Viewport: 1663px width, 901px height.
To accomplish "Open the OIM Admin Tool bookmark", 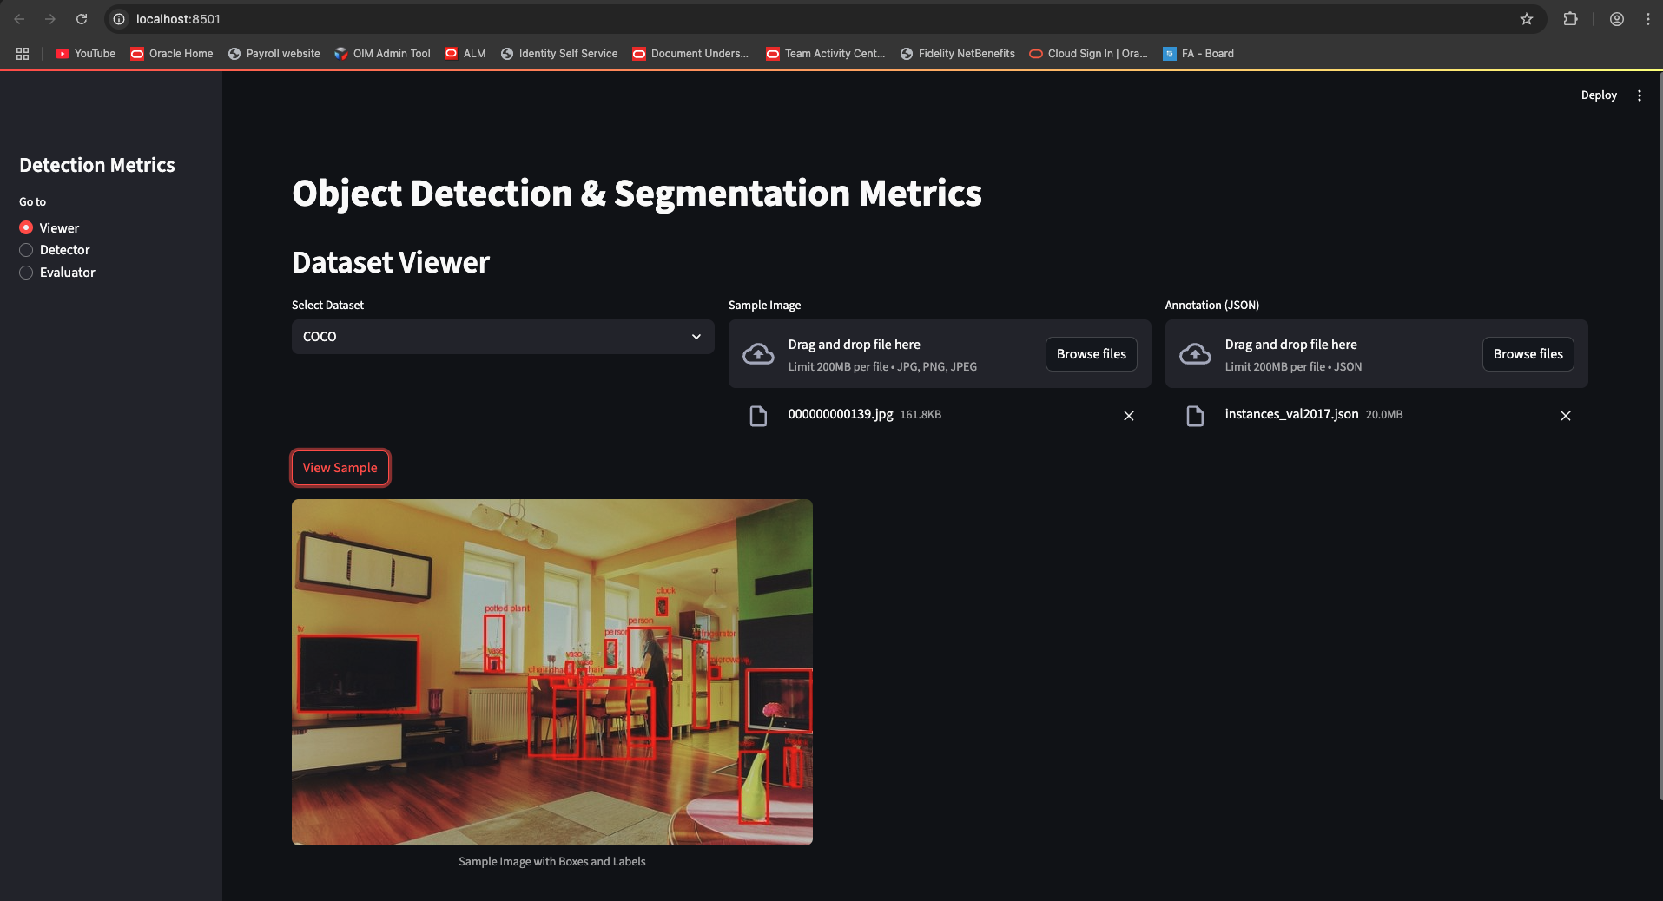I will pyautogui.click(x=382, y=54).
